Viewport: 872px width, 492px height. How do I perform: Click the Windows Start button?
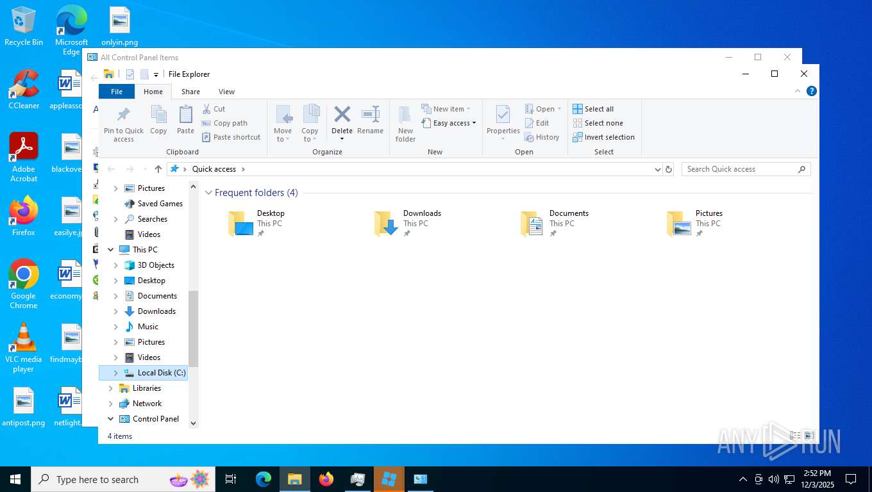click(15, 479)
